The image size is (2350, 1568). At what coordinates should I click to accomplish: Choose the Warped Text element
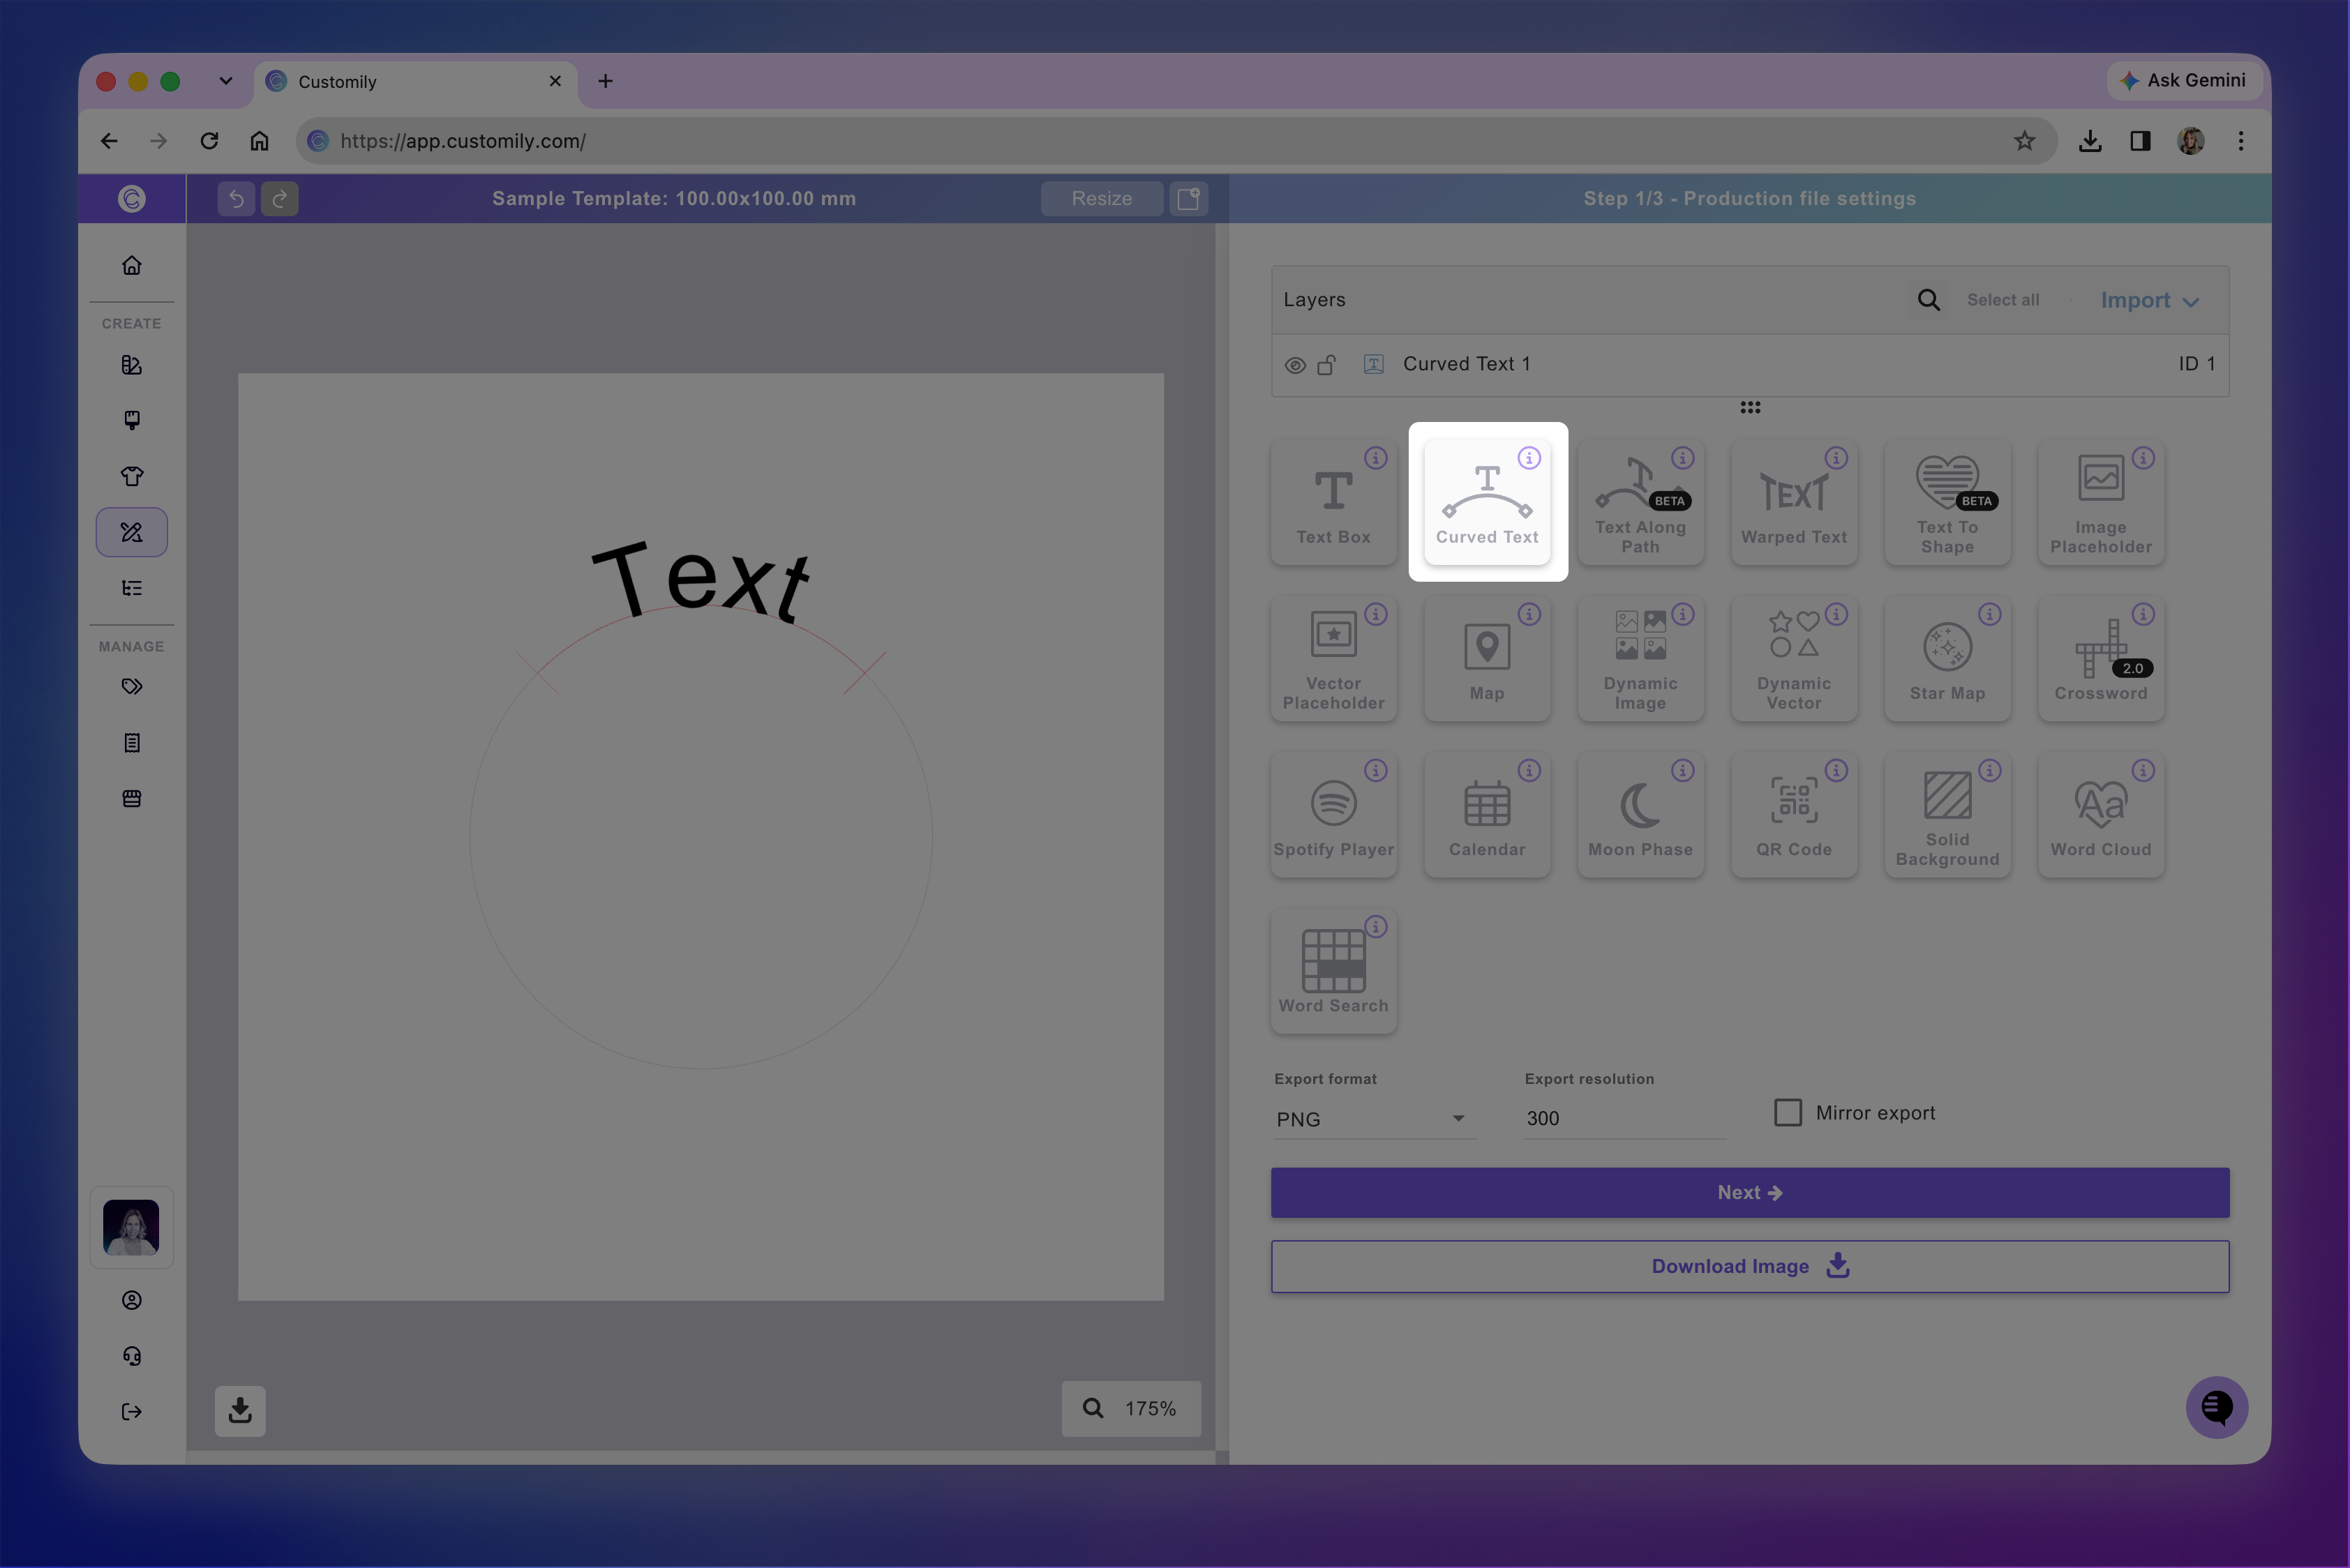pos(1794,502)
